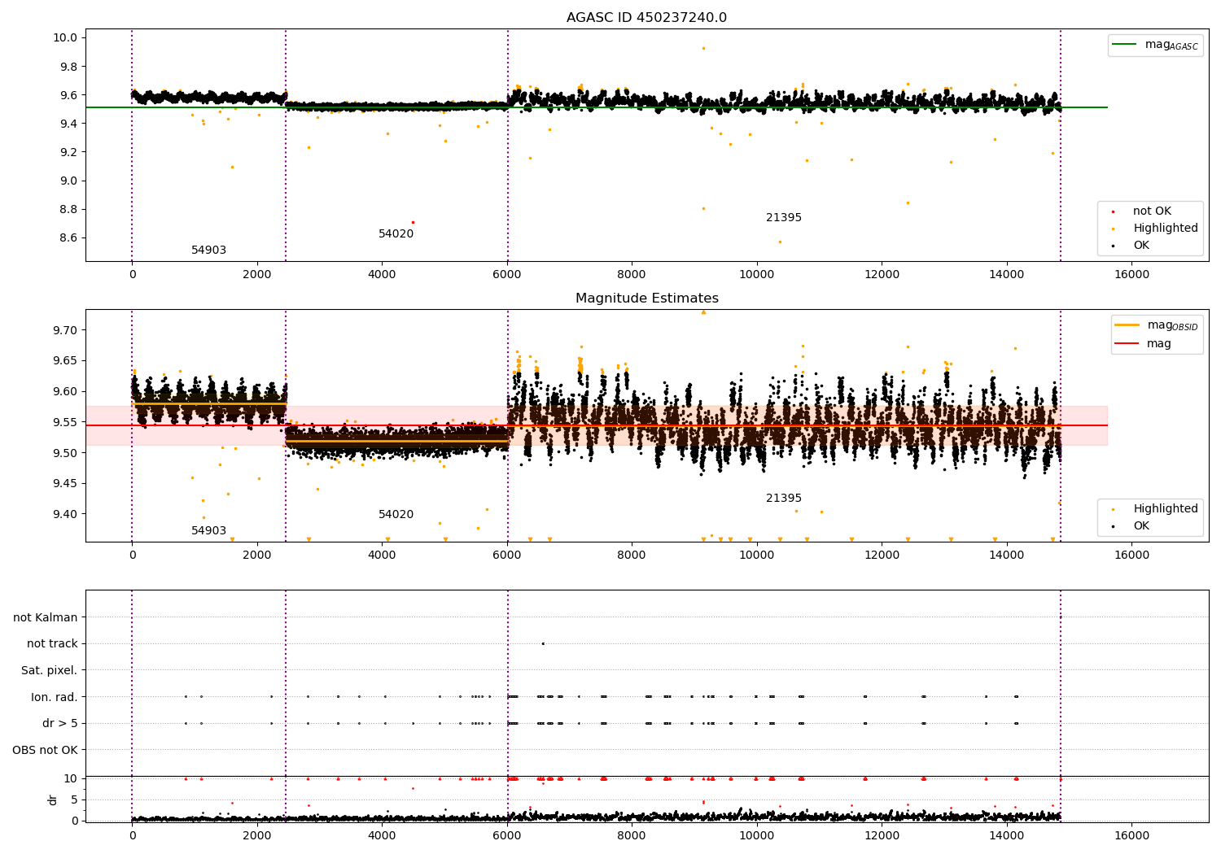1221x854 pixels.
Task: Click the 'Sat. pixel.' row label
Action: [x=50, y=671]
